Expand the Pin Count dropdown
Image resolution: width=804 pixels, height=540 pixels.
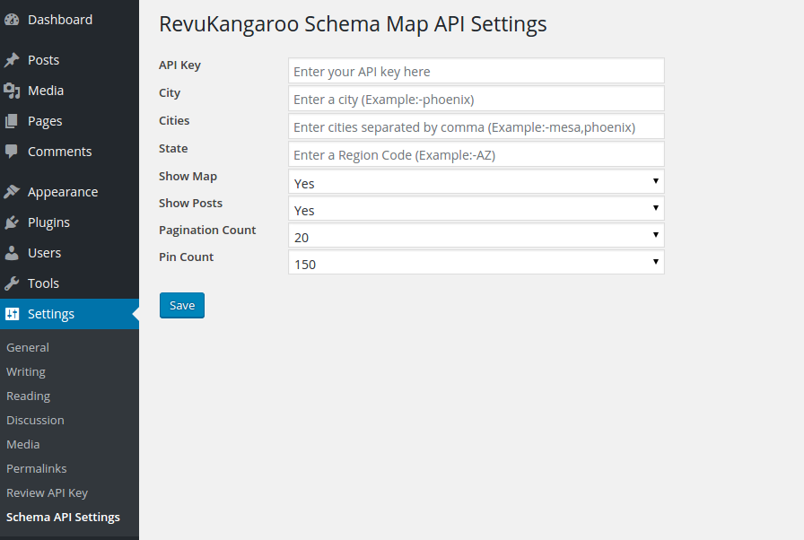(476, 262)
